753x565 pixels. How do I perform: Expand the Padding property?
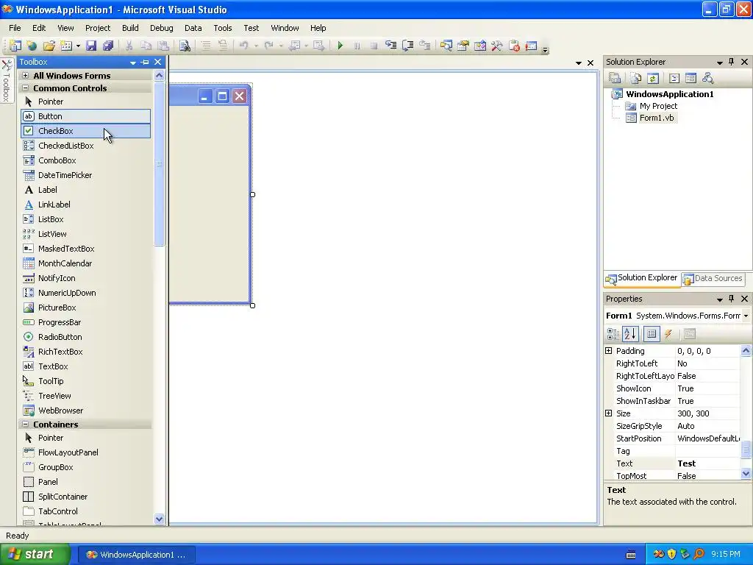608,351
